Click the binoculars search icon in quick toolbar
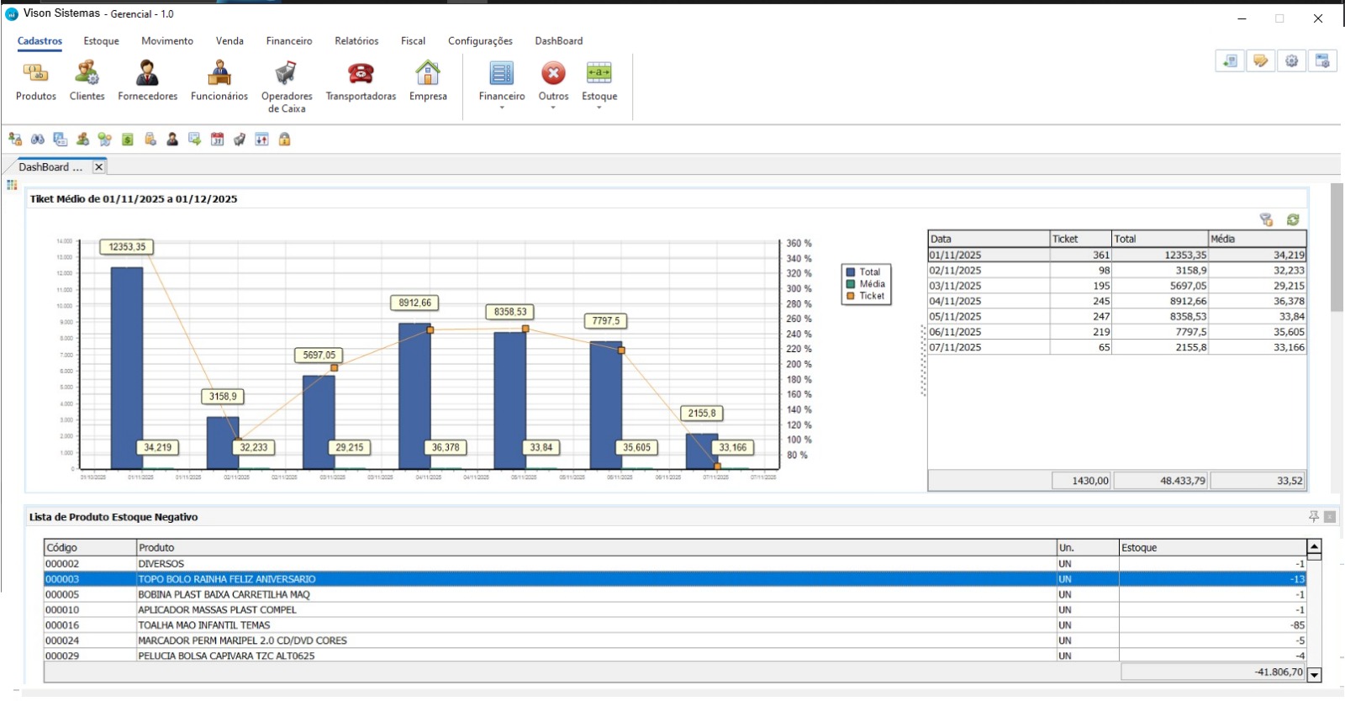Image resolution: width=1345 pixels, height=701 pixels. (38, 140)
